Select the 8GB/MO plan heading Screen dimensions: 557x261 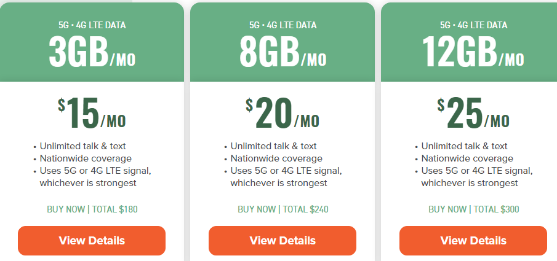point(283,53)
